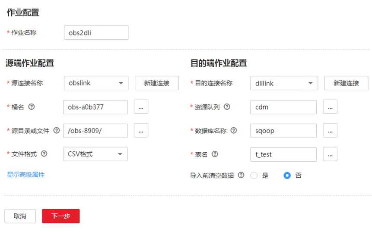This screenshot has width=372, height=232.
Task: Browse files with 源目录或文件 ellipsis button
Action: coord(141,130)
